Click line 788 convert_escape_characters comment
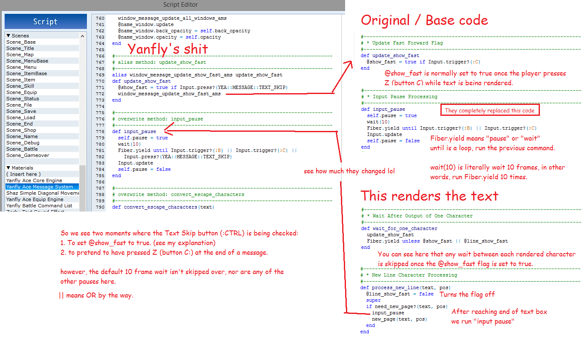 coord(178,195)
